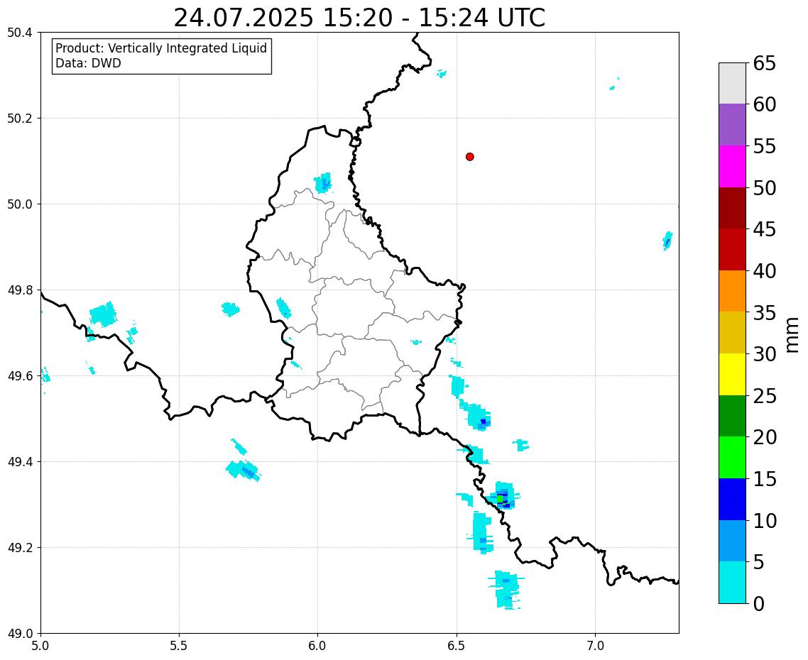Click the colorbar tick label 65
Viewport: 808px width, 660px height.
[x=764, y=63]
